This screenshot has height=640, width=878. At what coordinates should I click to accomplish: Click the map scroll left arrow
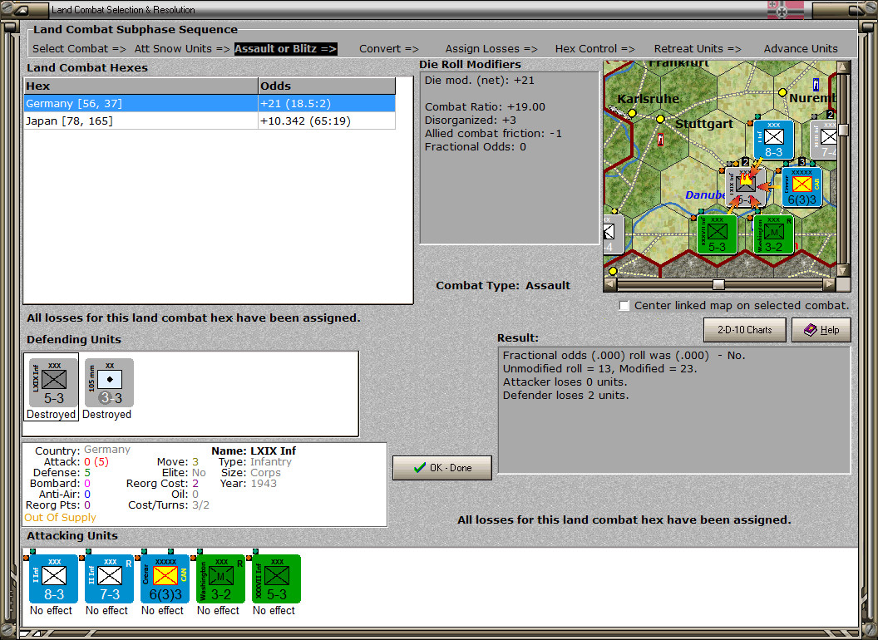click(609, 284)
